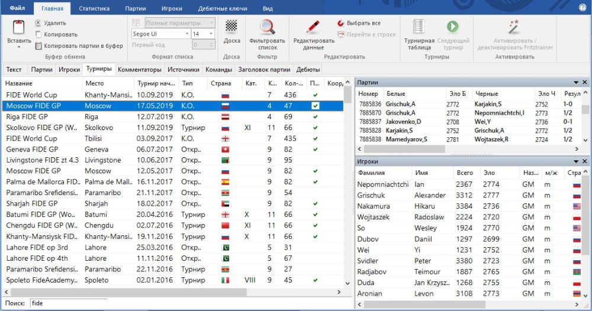Click the Копировать партии в буфер icon
The image size is (592, 311).
pyautogui.click(x=38, y=46)
